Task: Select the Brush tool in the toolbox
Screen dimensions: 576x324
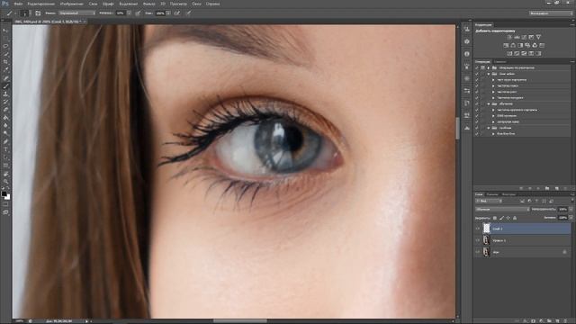Action: click(5, 86)
